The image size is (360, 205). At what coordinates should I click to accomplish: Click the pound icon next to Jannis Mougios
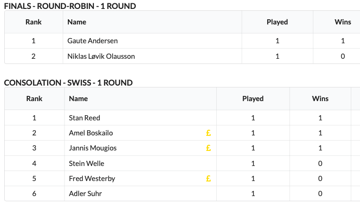pyautogui.click(x=208, y=148)
